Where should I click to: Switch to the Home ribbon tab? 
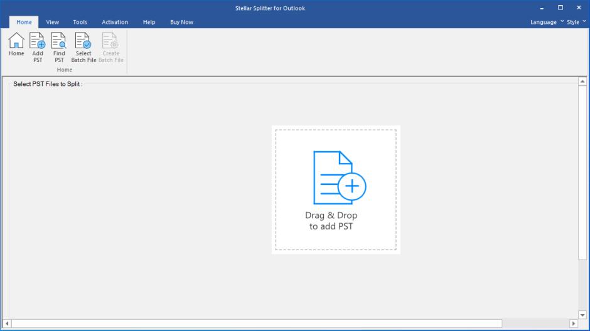click(24, 22)
